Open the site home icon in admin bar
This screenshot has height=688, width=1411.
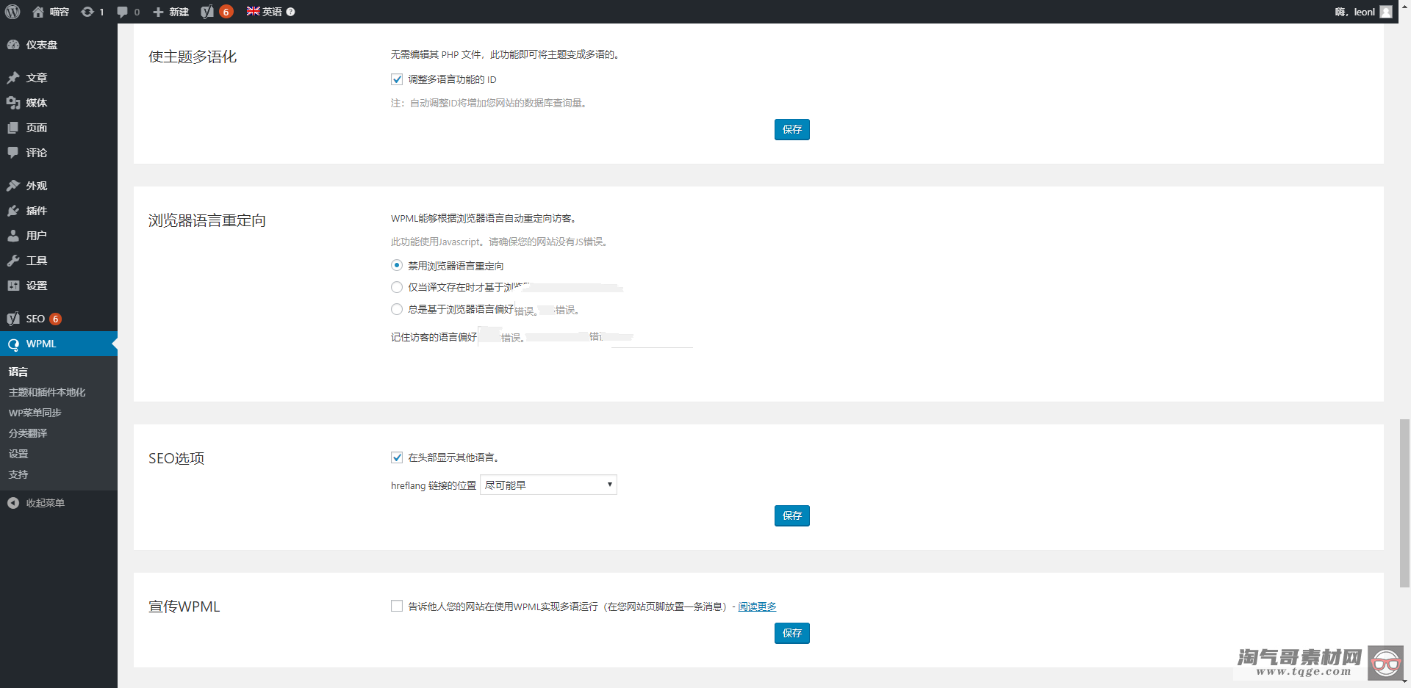coord(38,12)
